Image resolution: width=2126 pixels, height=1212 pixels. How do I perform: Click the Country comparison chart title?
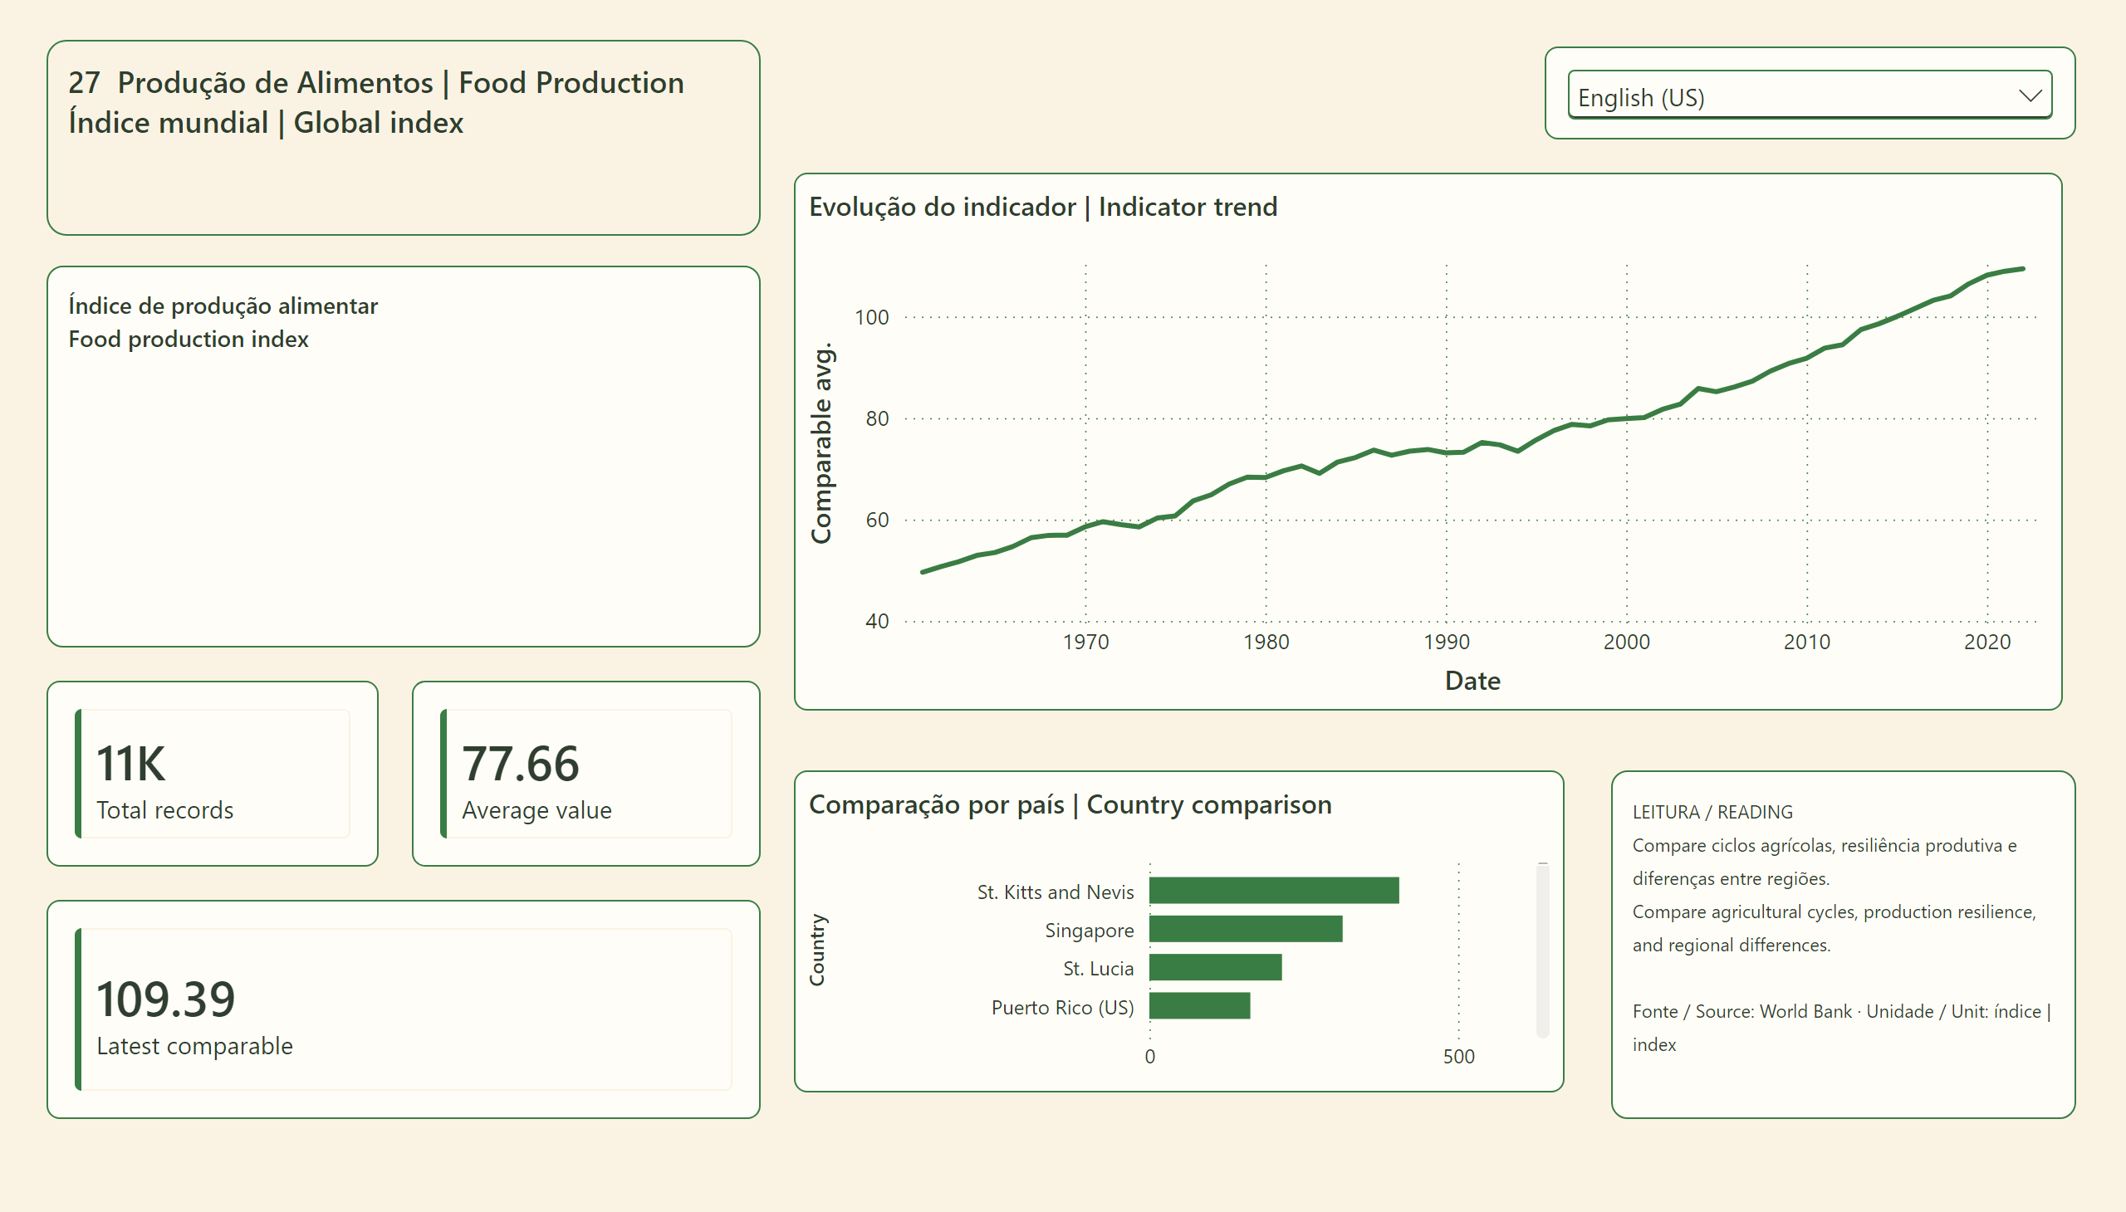[1070, 804]
